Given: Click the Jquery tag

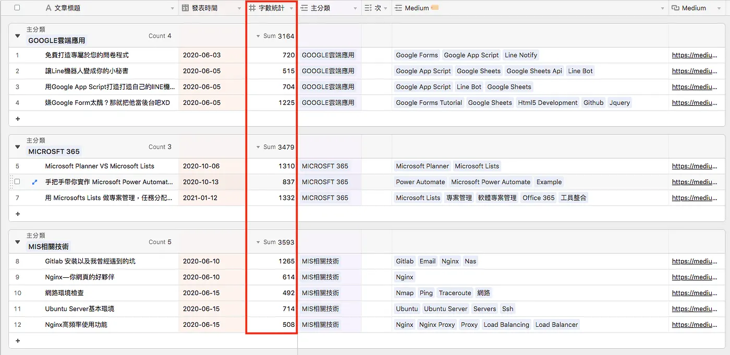Looking at the screenshot, I should tap(620, 103).
